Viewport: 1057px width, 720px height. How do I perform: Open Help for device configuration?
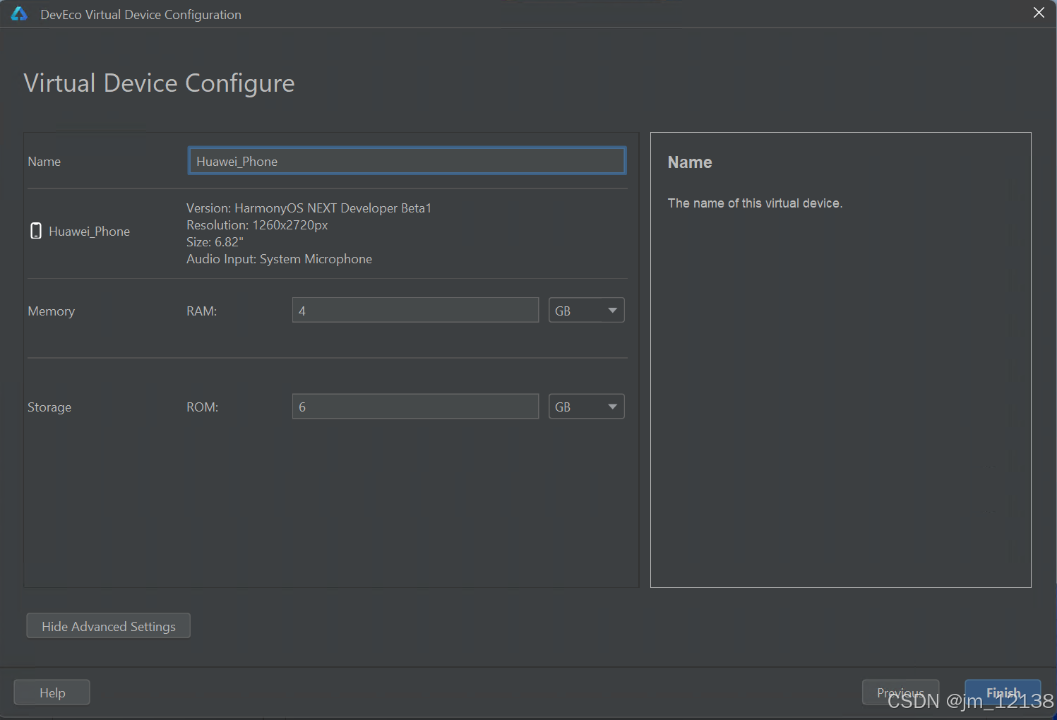pos(52,692)
